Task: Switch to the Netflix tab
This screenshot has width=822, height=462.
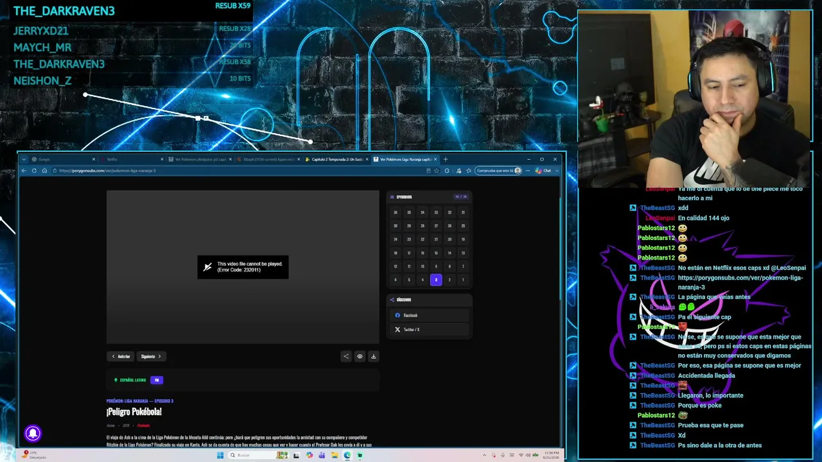Action: pyautogui.click(x=132, y=159)
